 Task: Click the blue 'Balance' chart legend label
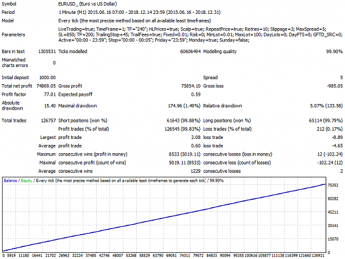click(x=10, y=180)
